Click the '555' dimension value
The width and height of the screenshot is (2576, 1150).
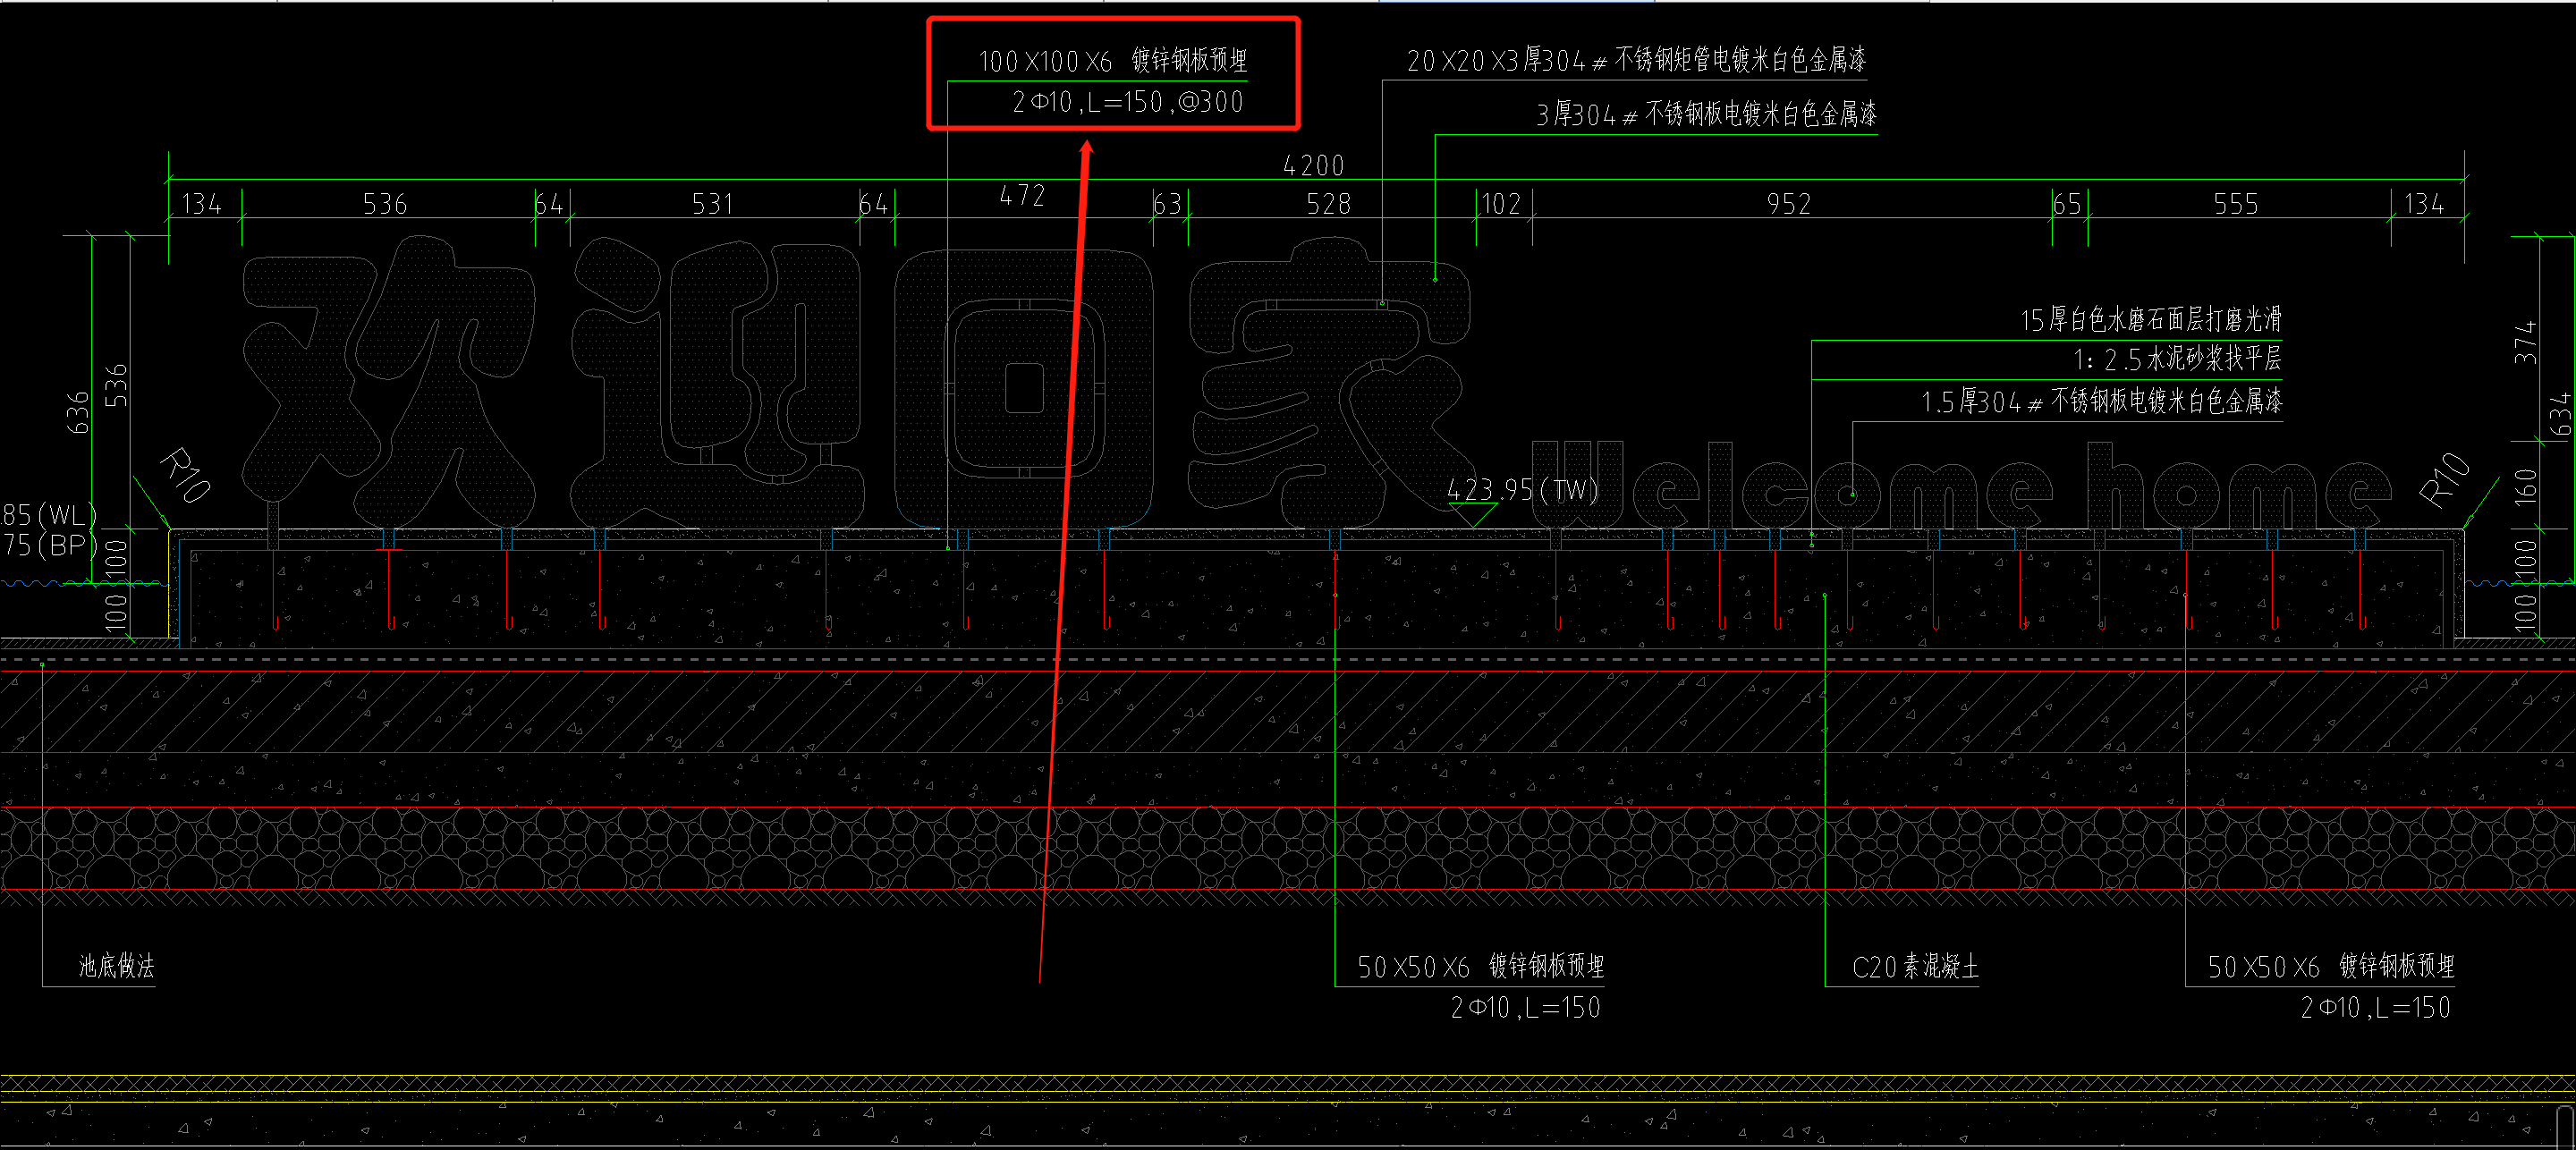pos(2236,204)
